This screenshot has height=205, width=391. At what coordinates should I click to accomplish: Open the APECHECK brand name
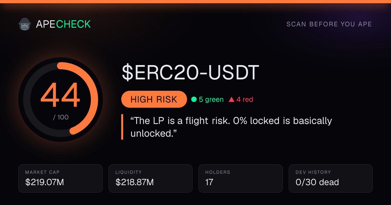pyautogui.click(x=63, y=24)
